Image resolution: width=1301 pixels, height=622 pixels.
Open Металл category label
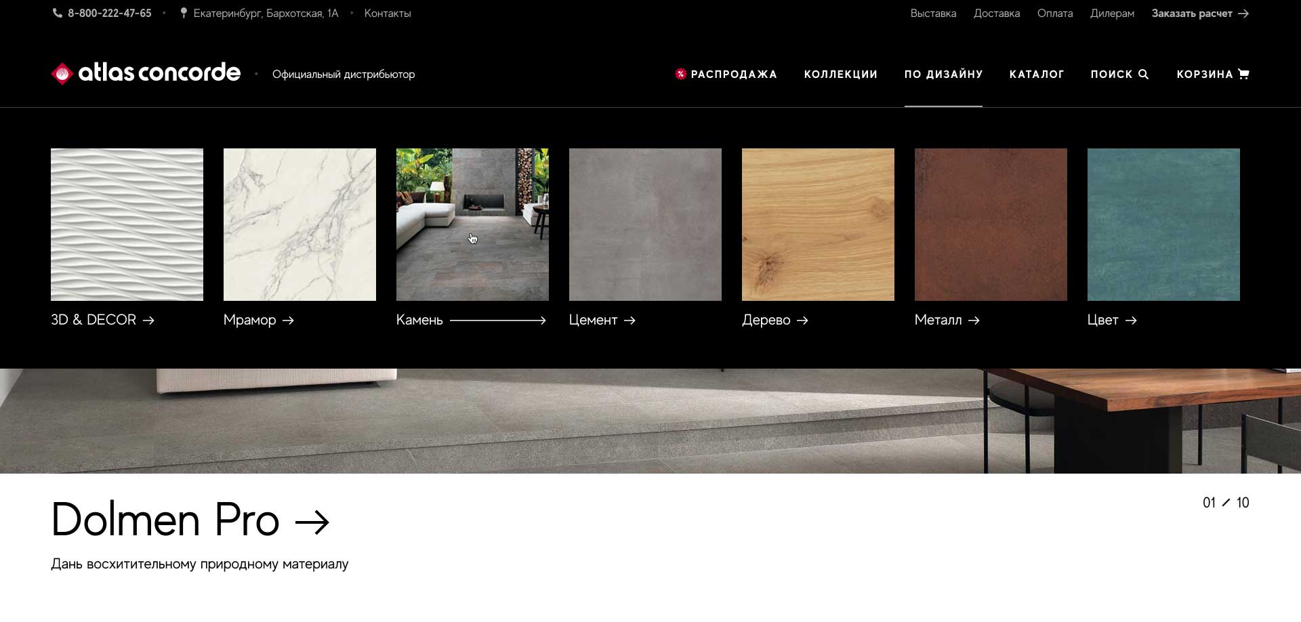click(x=938, y=320)
